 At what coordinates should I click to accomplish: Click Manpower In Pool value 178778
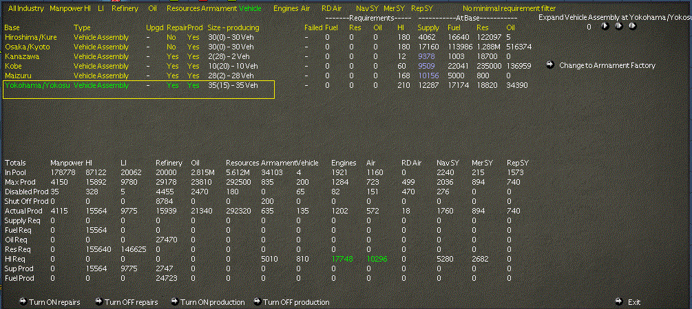[x=63, y=172]
